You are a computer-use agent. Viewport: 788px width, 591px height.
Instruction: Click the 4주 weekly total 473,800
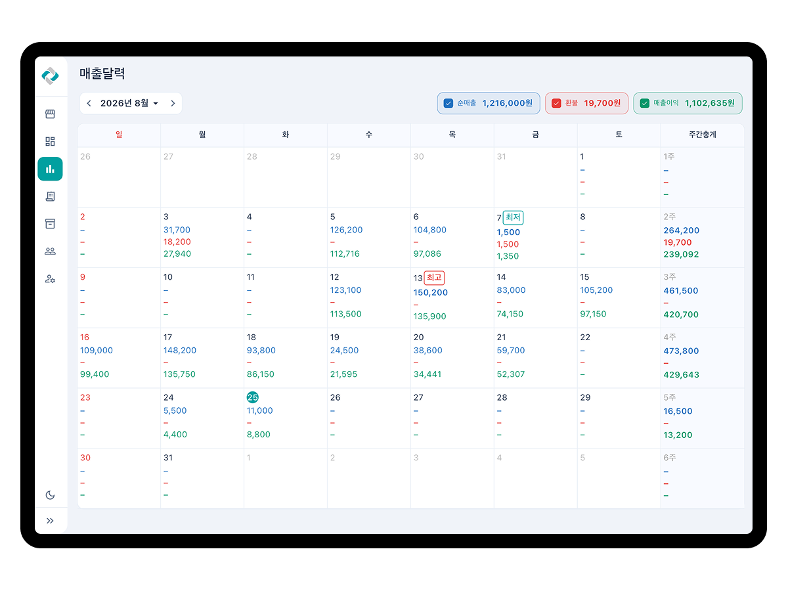(682, 351)
